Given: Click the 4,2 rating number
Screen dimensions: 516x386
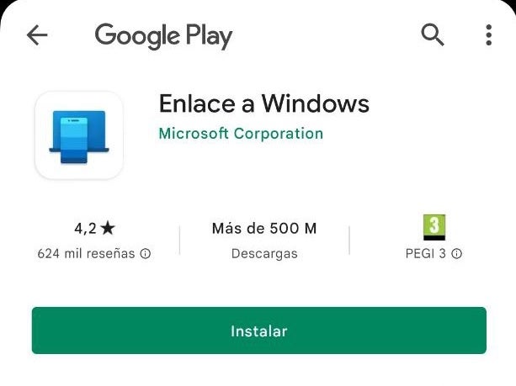Looking at the screenshot, I should [x=85, y=229].
